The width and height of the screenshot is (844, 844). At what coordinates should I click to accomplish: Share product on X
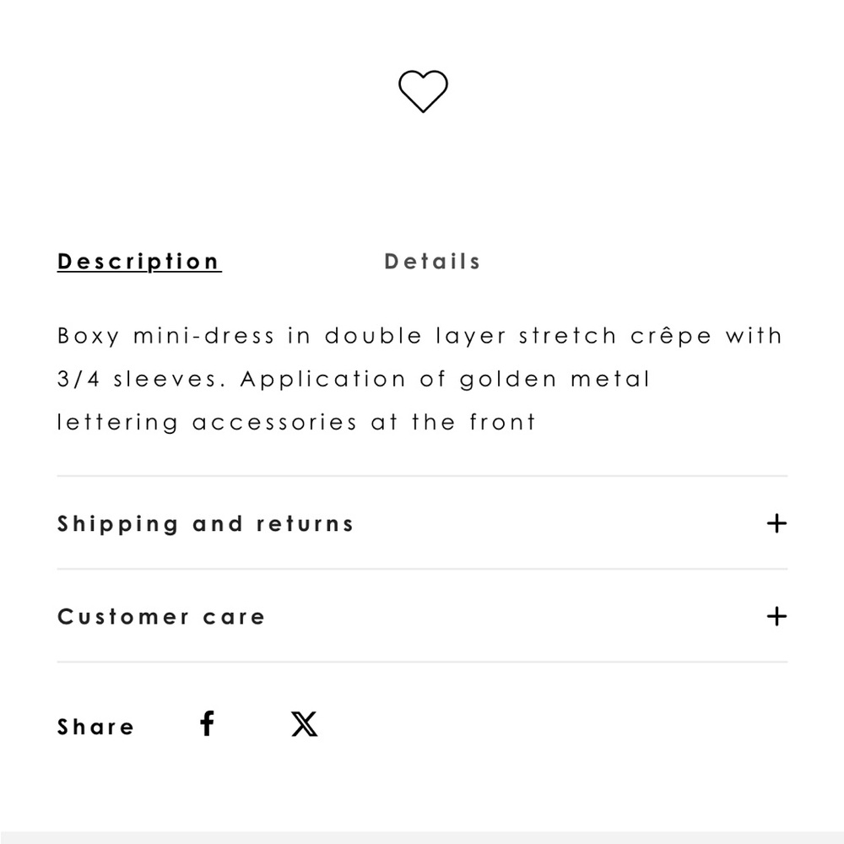304,724
